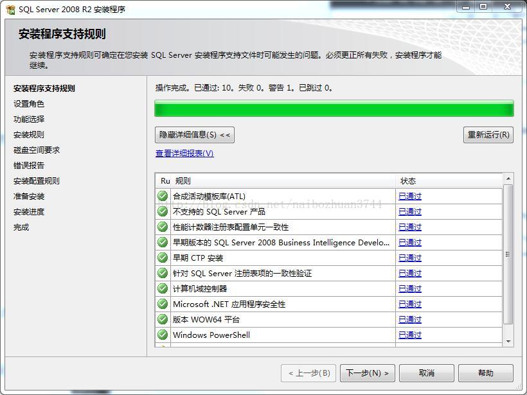
Task: Open 已通过 link for 不支持的 SQL Server 产品
Action: click(409, 211)
